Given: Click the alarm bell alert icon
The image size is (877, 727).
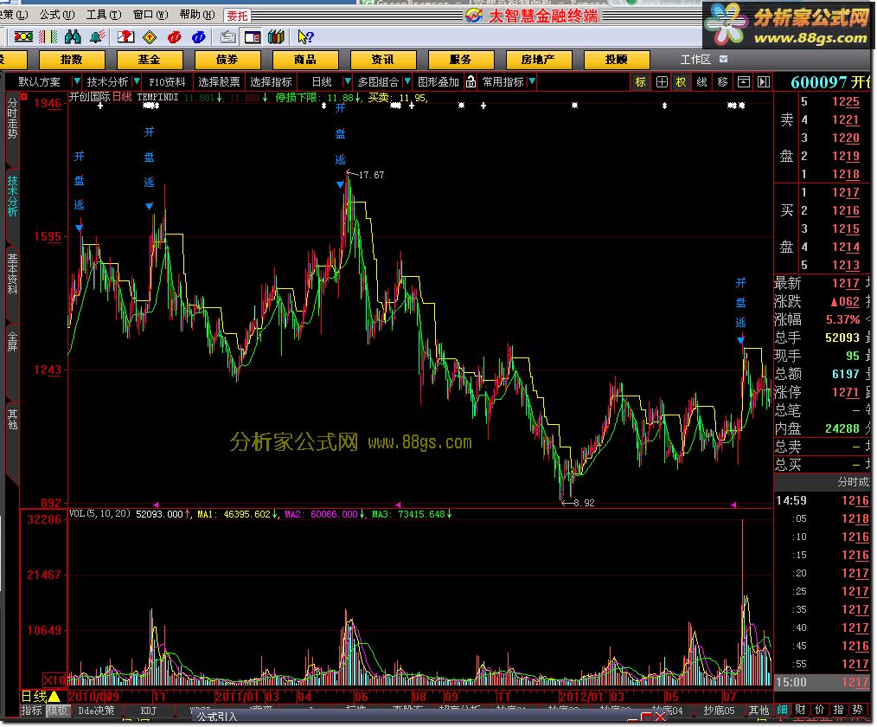Looking at the screenshot, I should pyautogui.click(x=98, y=37).
